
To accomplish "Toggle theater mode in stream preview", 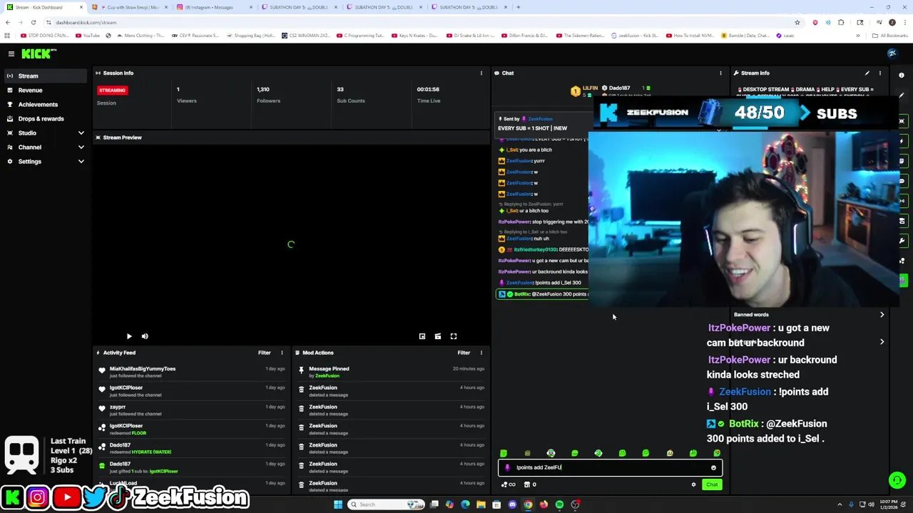I will pos(438,336).
